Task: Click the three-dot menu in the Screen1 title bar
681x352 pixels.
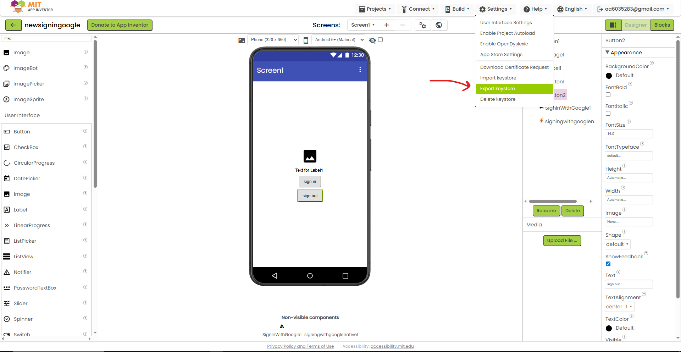Action: (360, 70)
